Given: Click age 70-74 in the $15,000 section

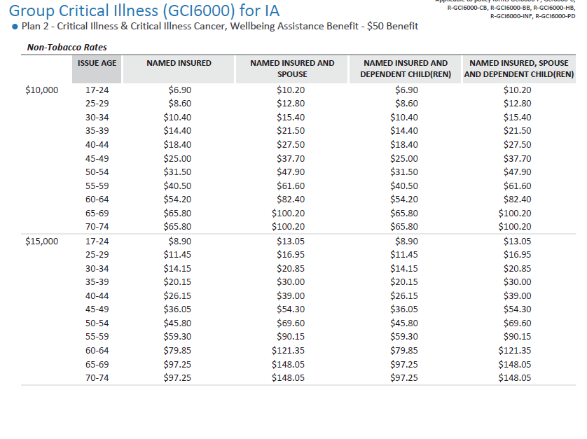Looking at the screenshot, I should (97, 377).
